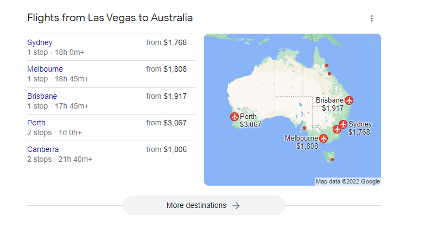Click the Brisbane airplane marker on map
The height and width of the screenshot is (228, 425).
click(x=349, y=100)
